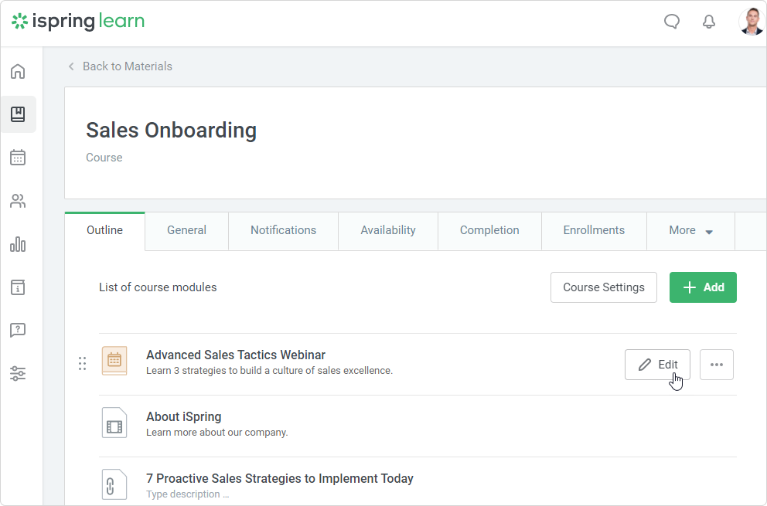This screenshot has width=767, height=506.
Task: Open the chat messages icon
Action: tap(672, 22)
